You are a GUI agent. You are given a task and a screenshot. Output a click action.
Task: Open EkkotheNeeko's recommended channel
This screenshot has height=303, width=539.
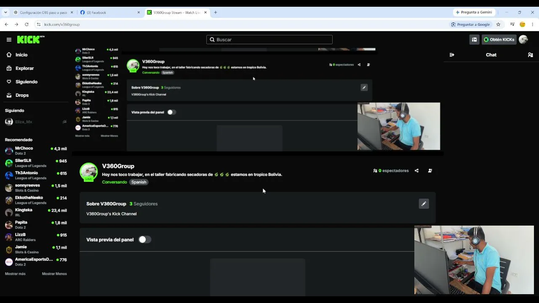36,200
